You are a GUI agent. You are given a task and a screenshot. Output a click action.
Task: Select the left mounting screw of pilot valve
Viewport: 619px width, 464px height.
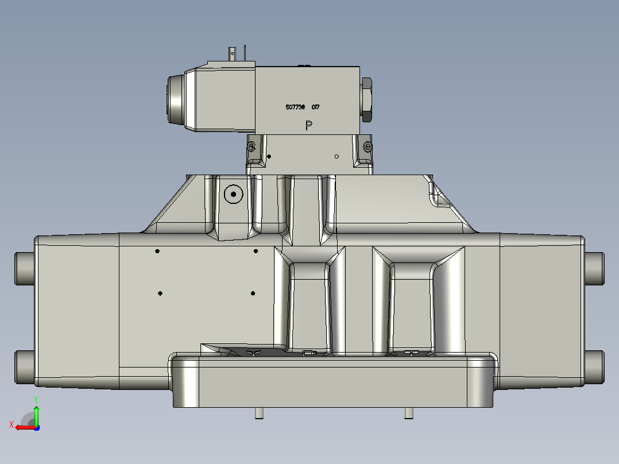tap(251, 147)
